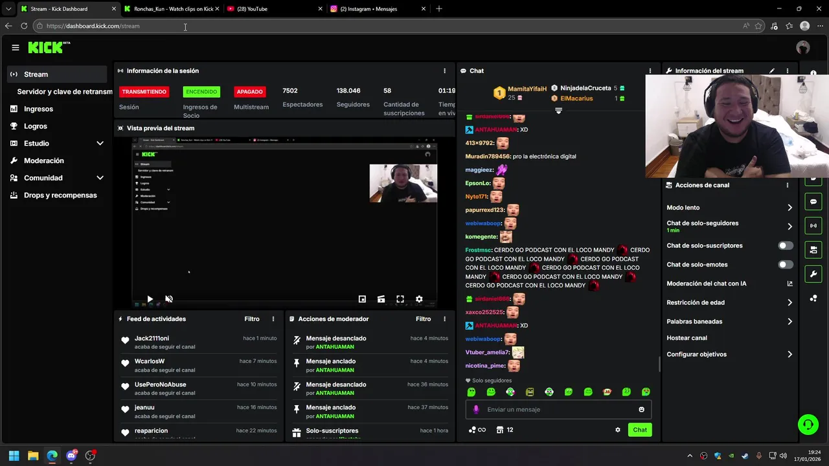Open Acciones de moderador options menu
Image resolution: width=829 pixels, height=466 pixels.
pyautogui.click(x=444, y=319)
